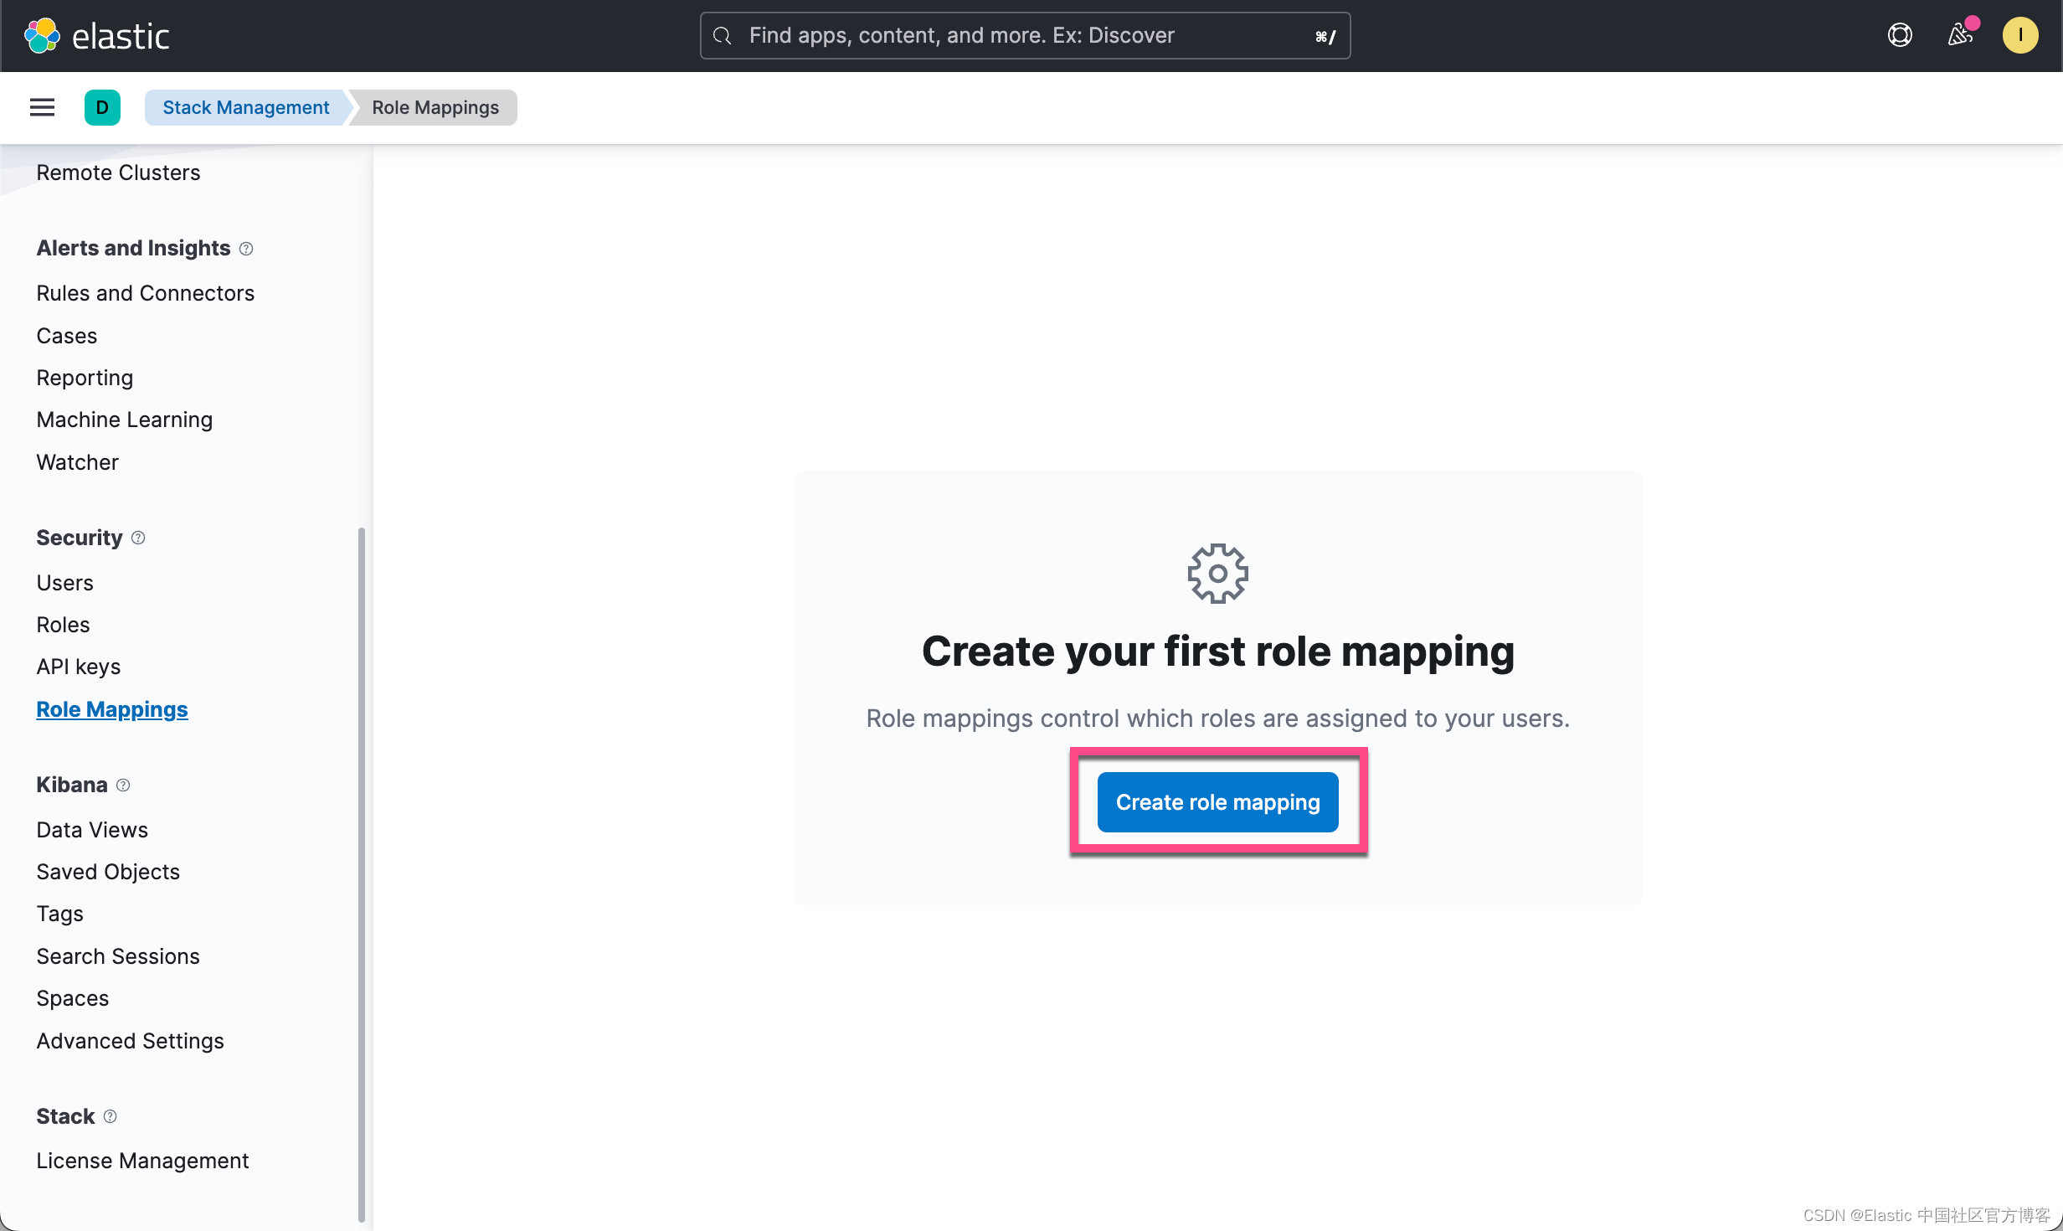Click the Elastic logo

click(96, 36)
